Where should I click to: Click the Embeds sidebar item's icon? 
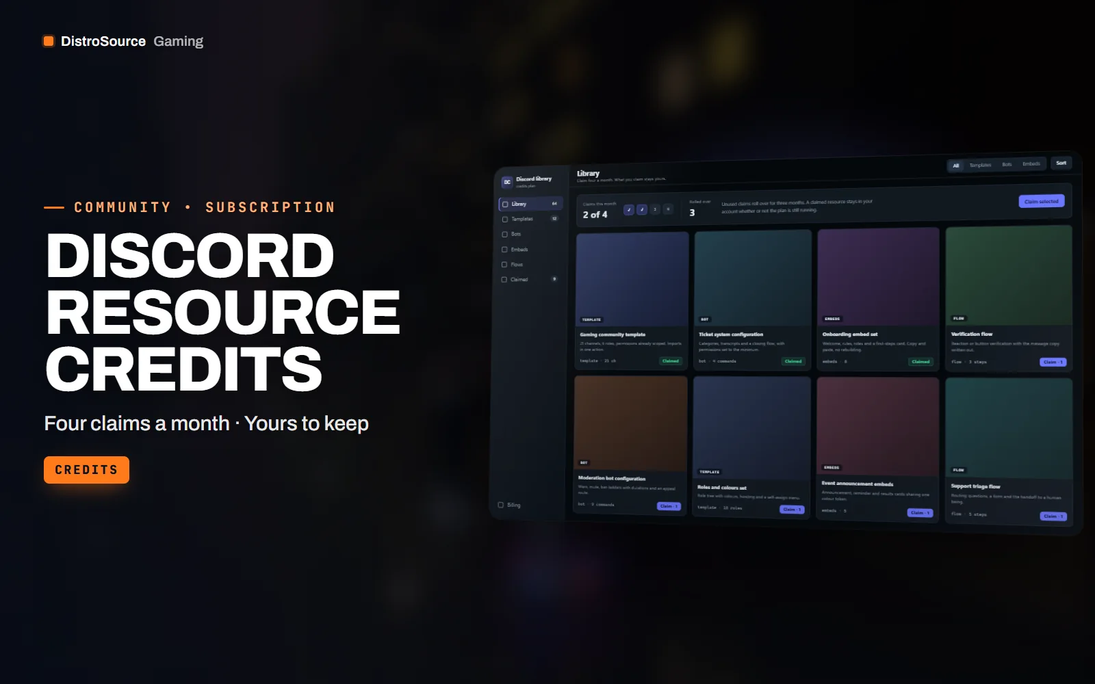(x=504, y=250)
